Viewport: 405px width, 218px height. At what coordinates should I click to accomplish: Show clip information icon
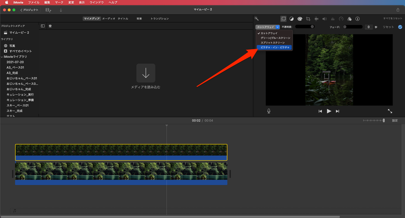pyautogui.click(x=358, y=19)
